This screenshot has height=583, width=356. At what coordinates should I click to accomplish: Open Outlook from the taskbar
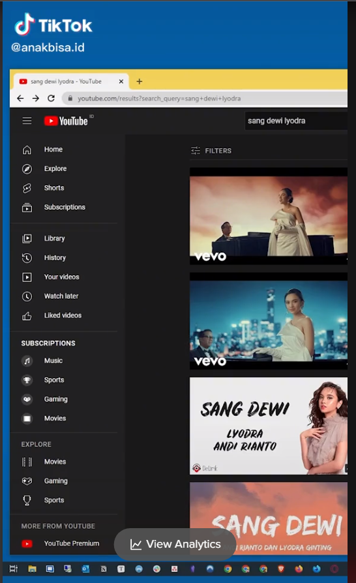[86, 569]
